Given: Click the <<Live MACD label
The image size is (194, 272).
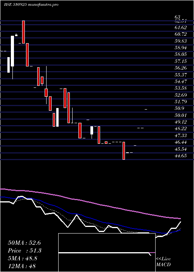Looking at the screenshot, I should [163, 262].
